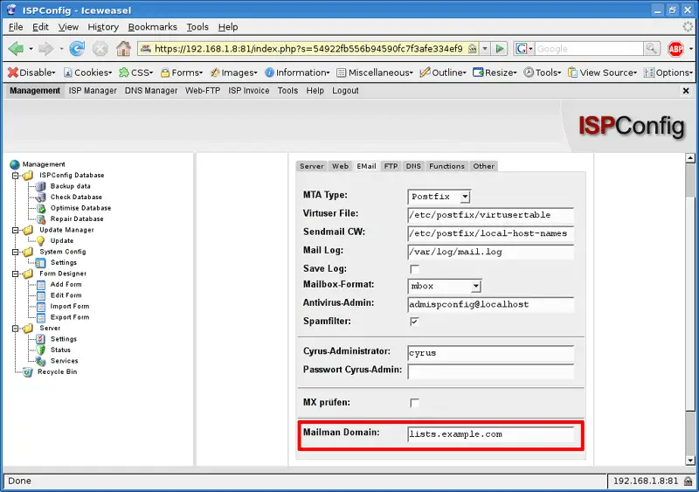This screenshot has height=492, width=699.
Task: Open the CSS toolbar menu
Action: coord(136,73)
